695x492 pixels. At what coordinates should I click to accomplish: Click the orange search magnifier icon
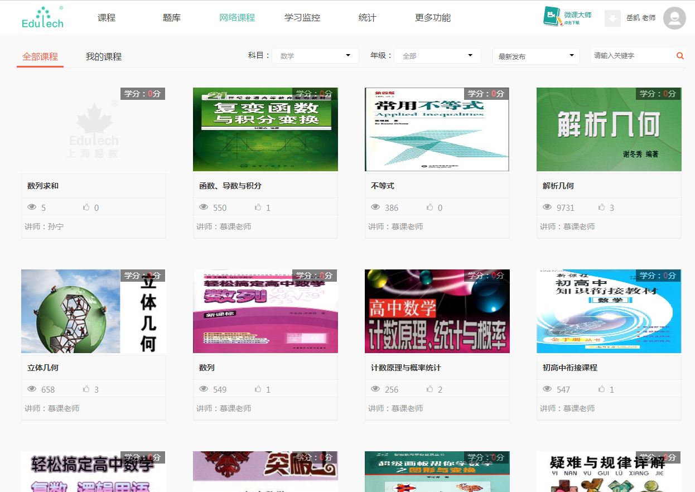coord(680,56)
